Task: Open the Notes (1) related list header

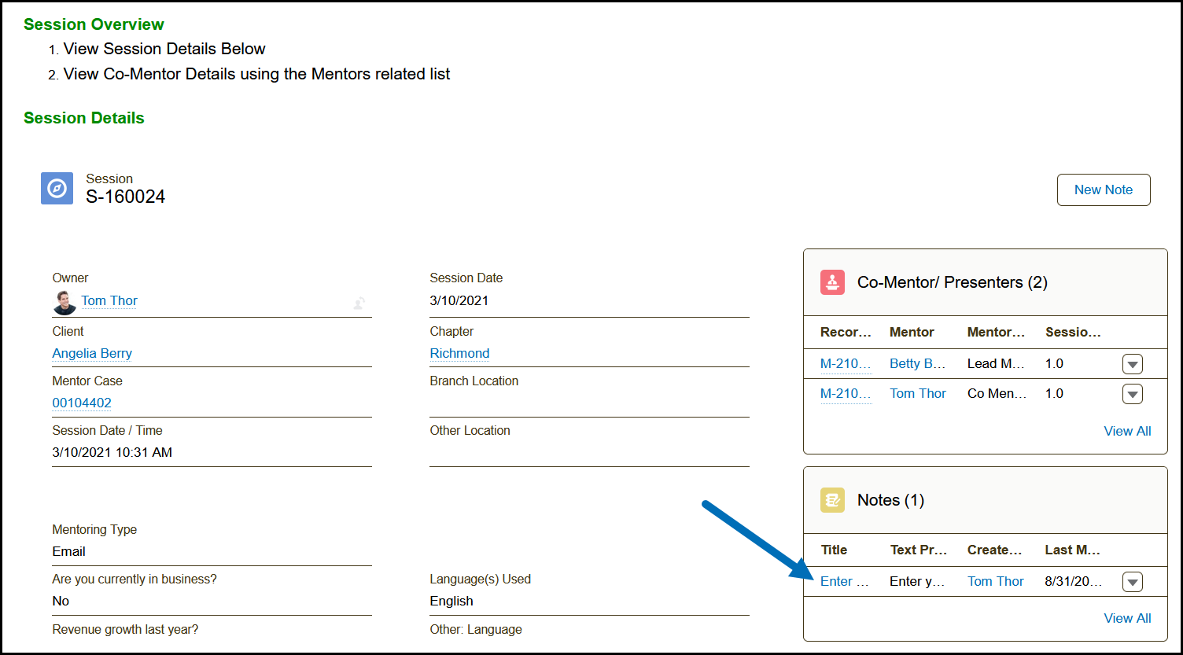Action: coord(890,500)
